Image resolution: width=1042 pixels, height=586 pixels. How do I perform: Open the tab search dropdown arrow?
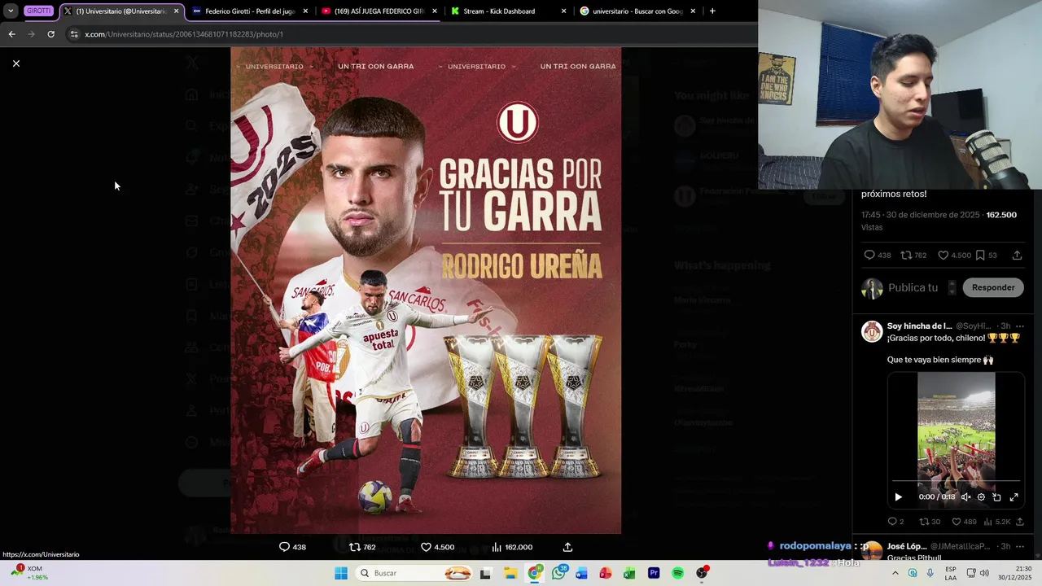[x=11, y=11]
